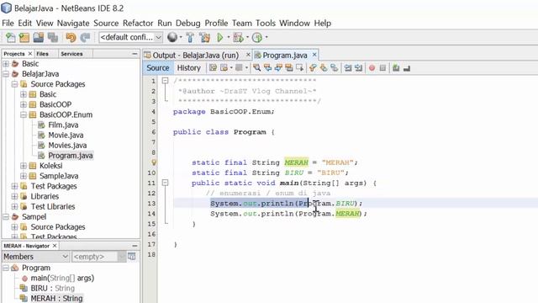Open the Members dropdown in Navigator

35,257
